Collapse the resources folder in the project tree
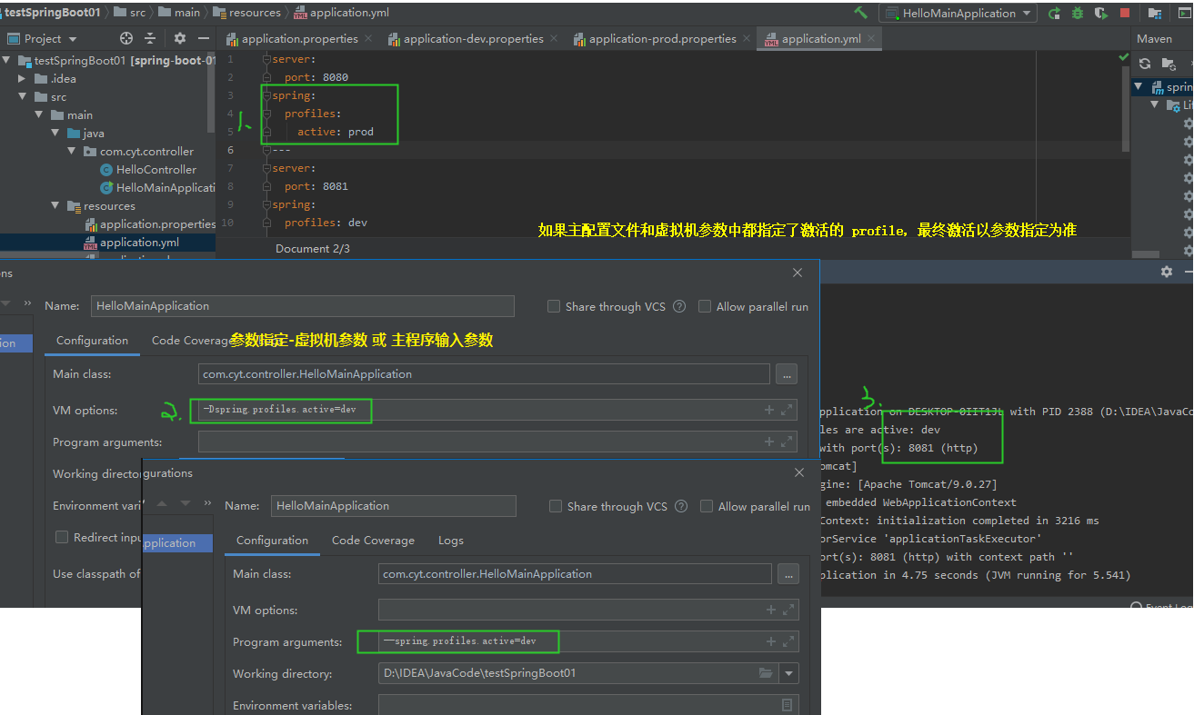Screen dimensions: 1194x715 coord(55,205)
